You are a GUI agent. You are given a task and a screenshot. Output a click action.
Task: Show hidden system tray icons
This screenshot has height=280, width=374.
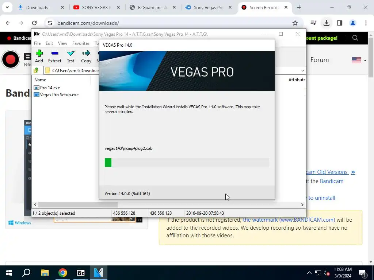309,273
